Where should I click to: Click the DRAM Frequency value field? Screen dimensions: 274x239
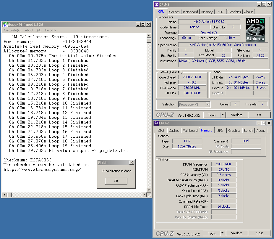pyautogui.click(x=223, y=164)
